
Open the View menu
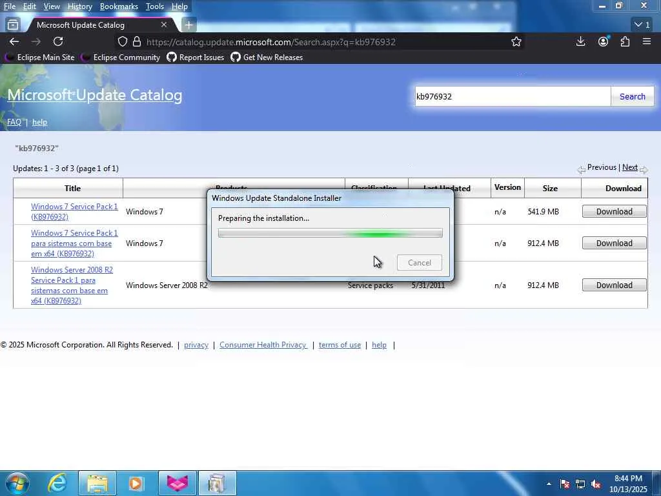[52, 6]
